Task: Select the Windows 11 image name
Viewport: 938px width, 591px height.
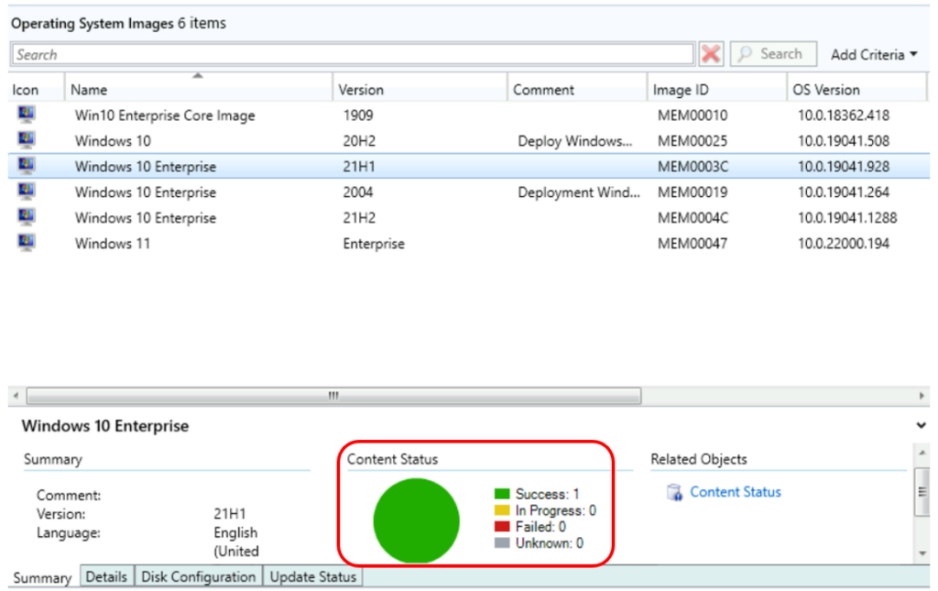Action: pos(113,244)
